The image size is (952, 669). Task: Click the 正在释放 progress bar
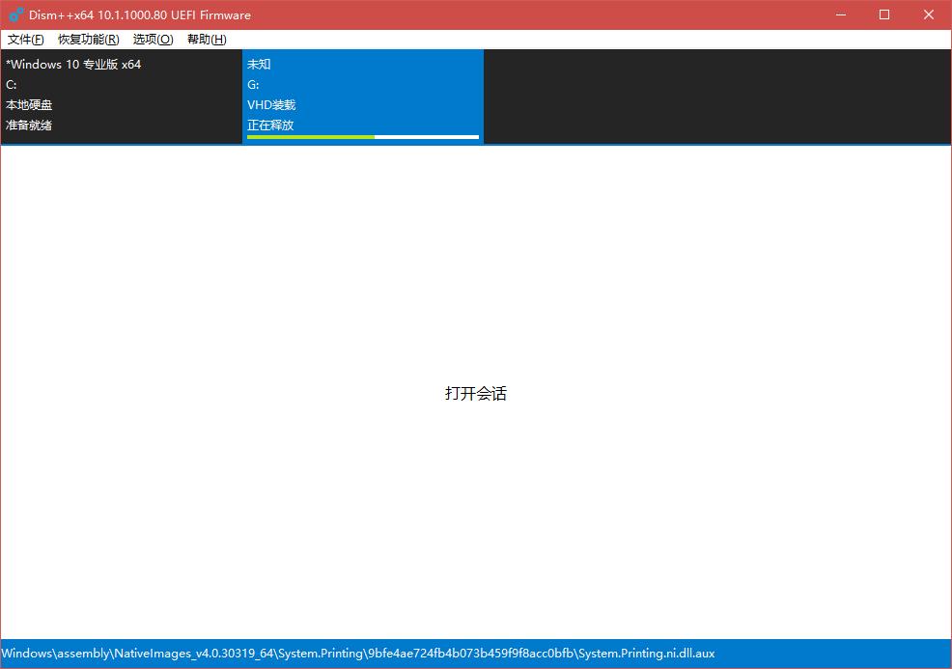tap(363, 137)
